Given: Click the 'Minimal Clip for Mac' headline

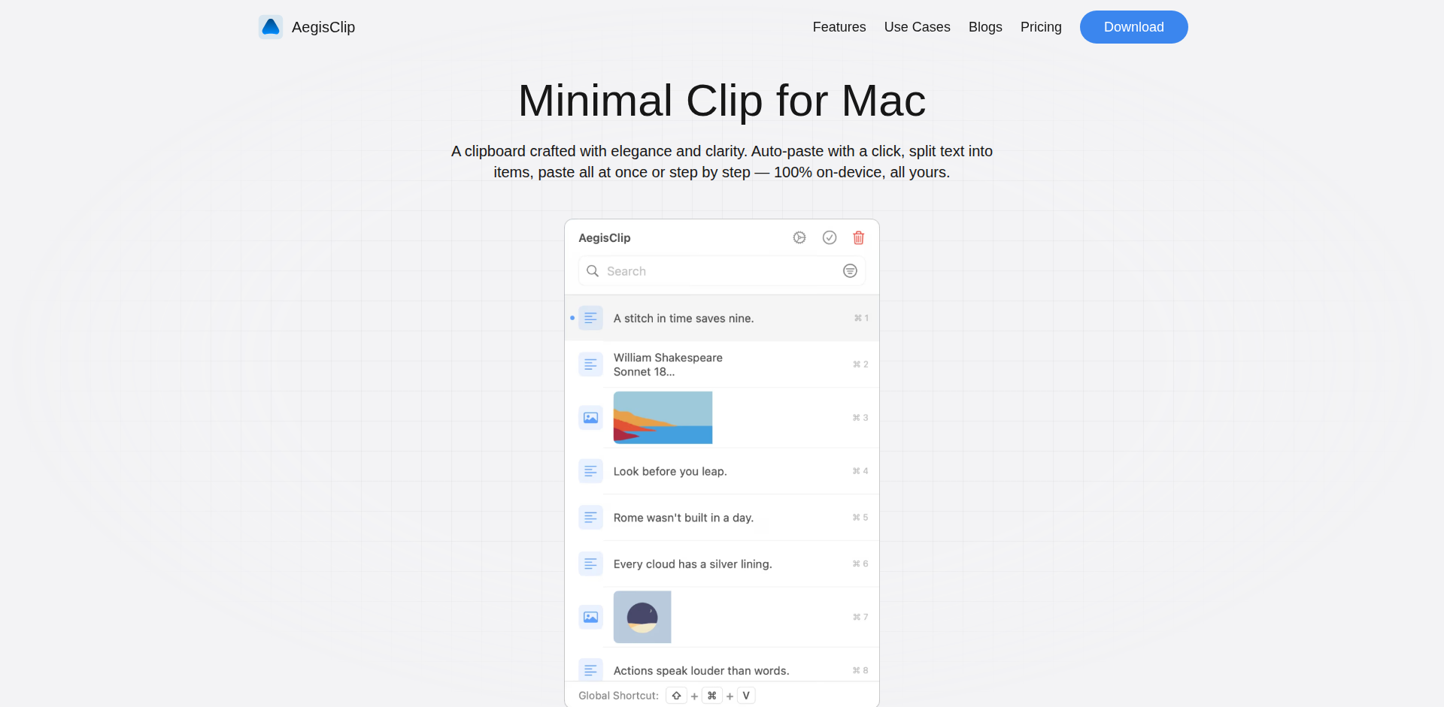Looking at the screenshot, I should 722,101.
